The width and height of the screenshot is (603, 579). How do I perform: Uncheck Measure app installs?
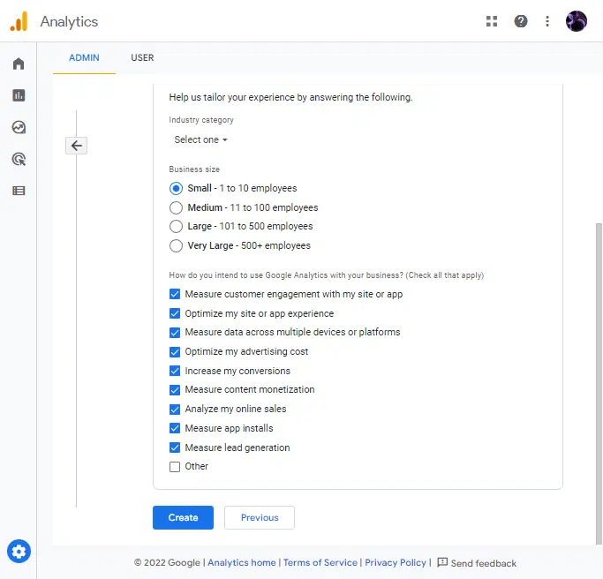pyautogui.click(x=175, y=428)
